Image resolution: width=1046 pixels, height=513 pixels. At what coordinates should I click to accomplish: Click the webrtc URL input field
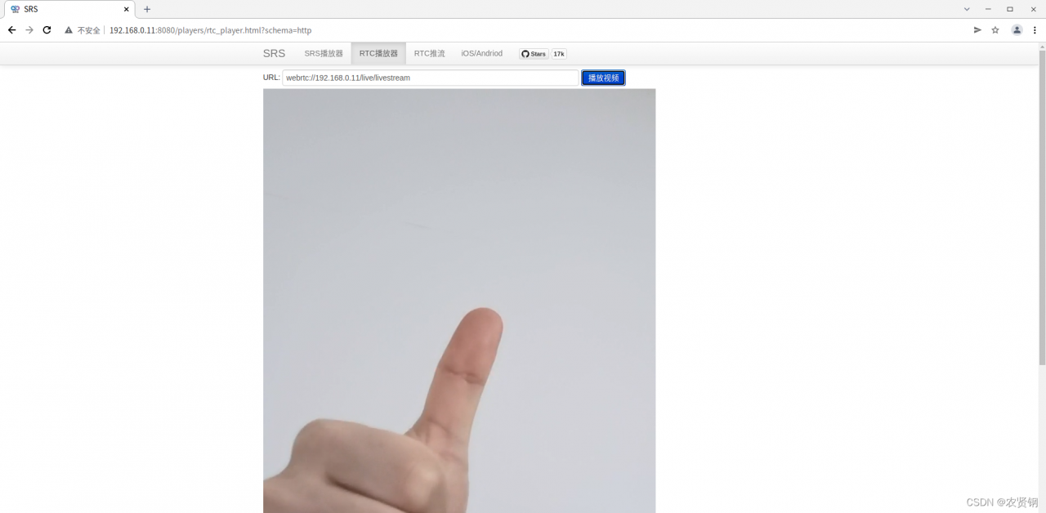pyautogui.click(x=431, y=78)
